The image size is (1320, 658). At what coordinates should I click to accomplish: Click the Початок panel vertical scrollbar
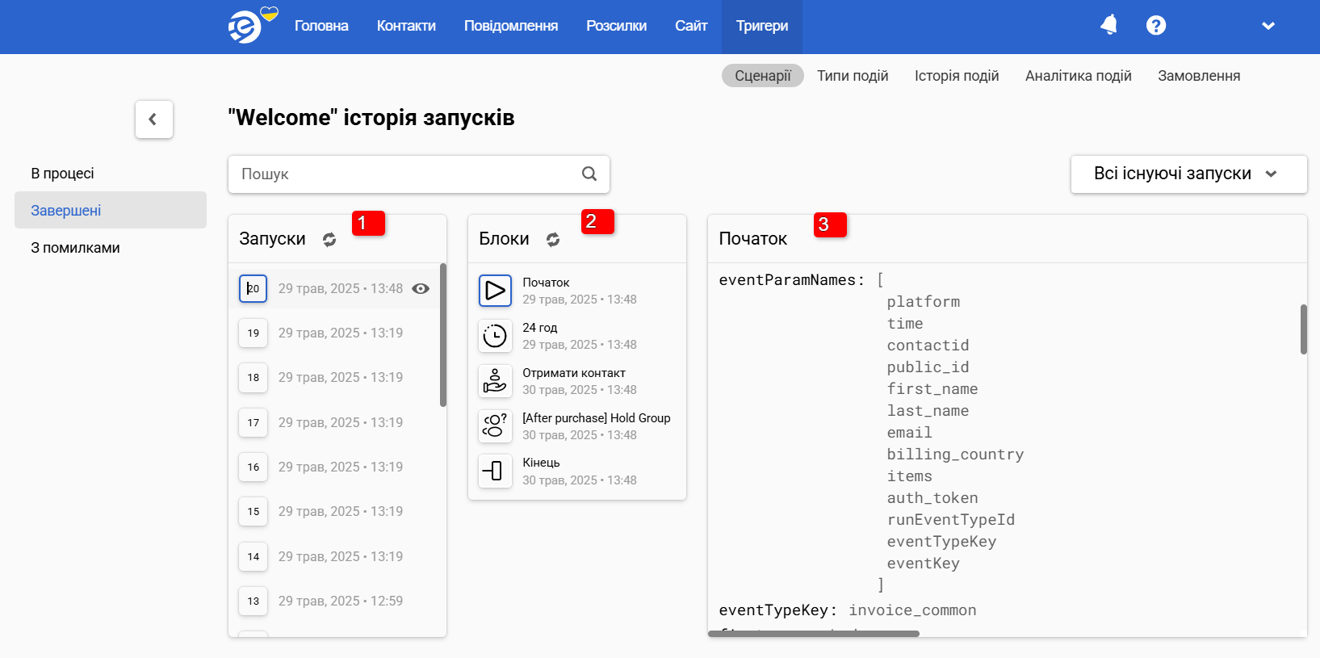[1304, 329]
